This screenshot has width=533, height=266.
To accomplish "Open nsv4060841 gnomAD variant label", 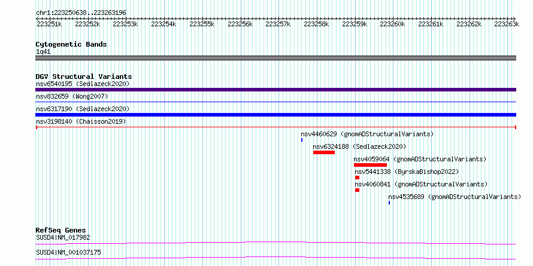I will click(x=421, y=184).
